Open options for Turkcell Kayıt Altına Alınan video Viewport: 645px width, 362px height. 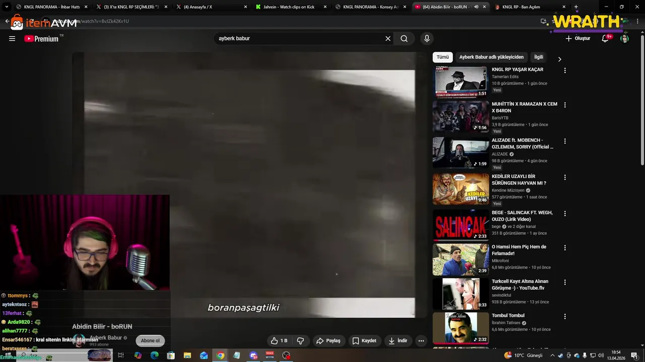click(565, 283)
